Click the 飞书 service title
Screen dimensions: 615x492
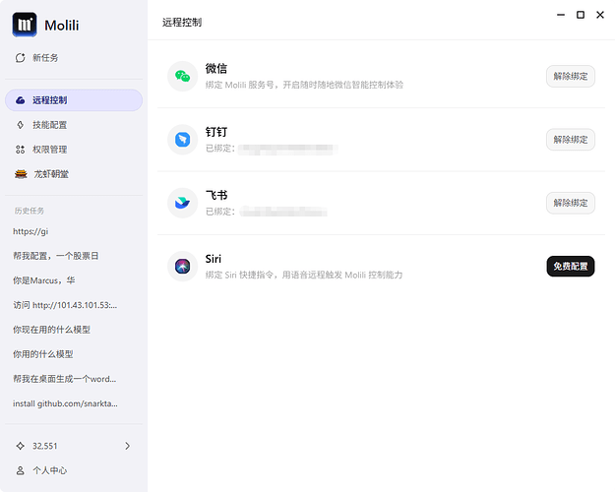[x=216, y=195]
